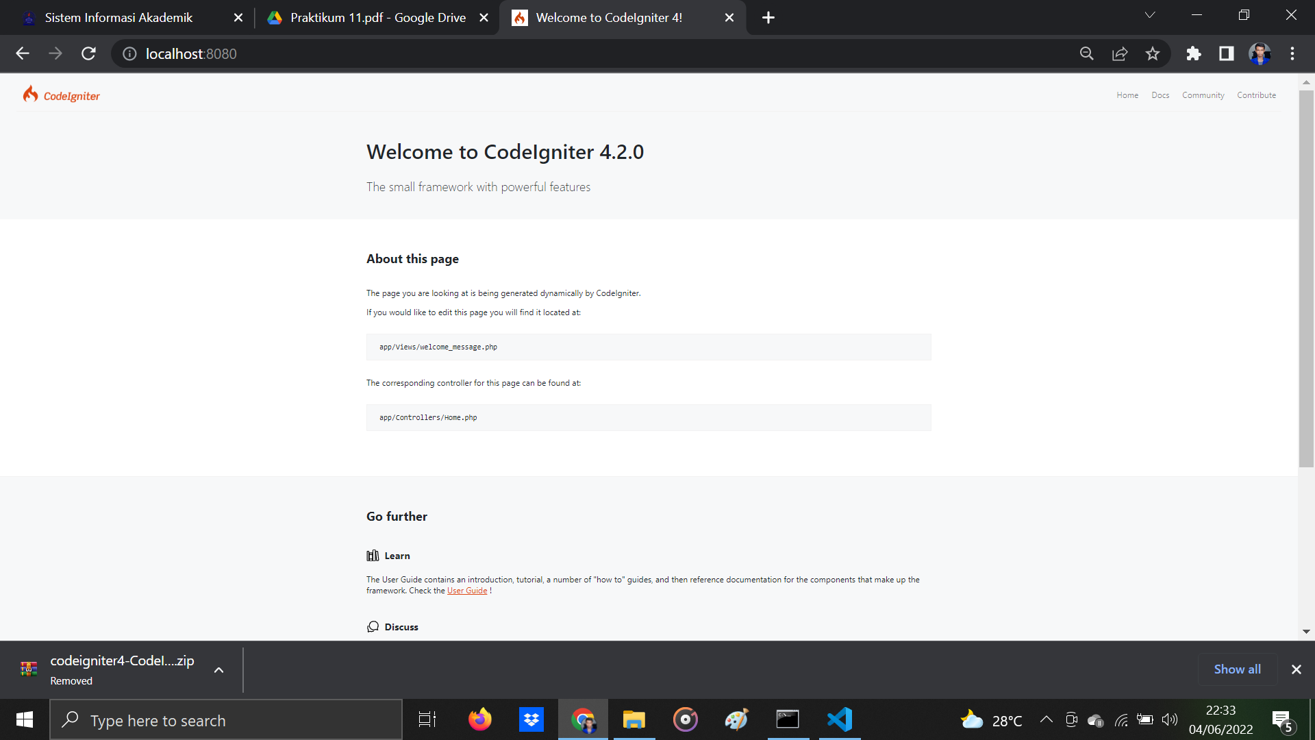1315x740 pixels.
Task: Open the browser extensions puzzle icon
Action: (1194, 53)
